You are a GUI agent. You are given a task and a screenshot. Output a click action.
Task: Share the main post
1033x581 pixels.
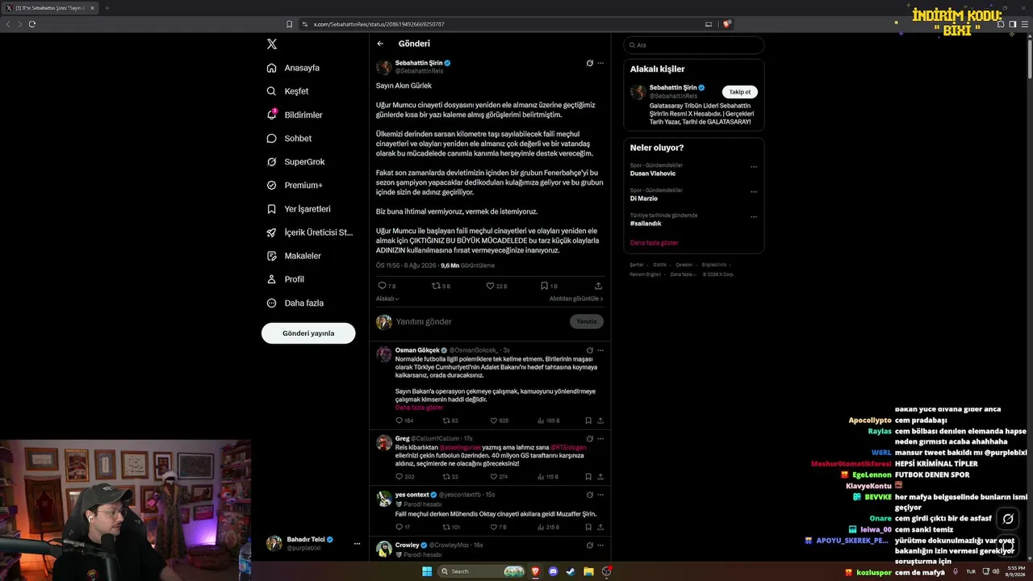(x=598, y=286)
